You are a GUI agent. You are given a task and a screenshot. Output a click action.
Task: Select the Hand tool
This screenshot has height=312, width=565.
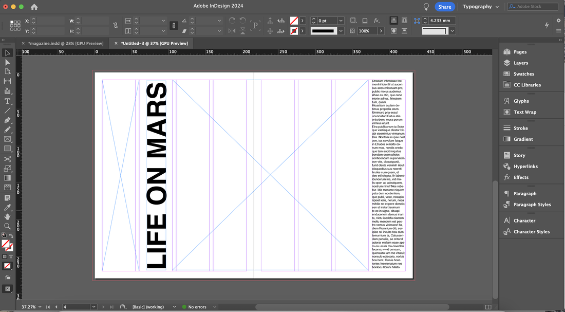click(x=7, y=217)
